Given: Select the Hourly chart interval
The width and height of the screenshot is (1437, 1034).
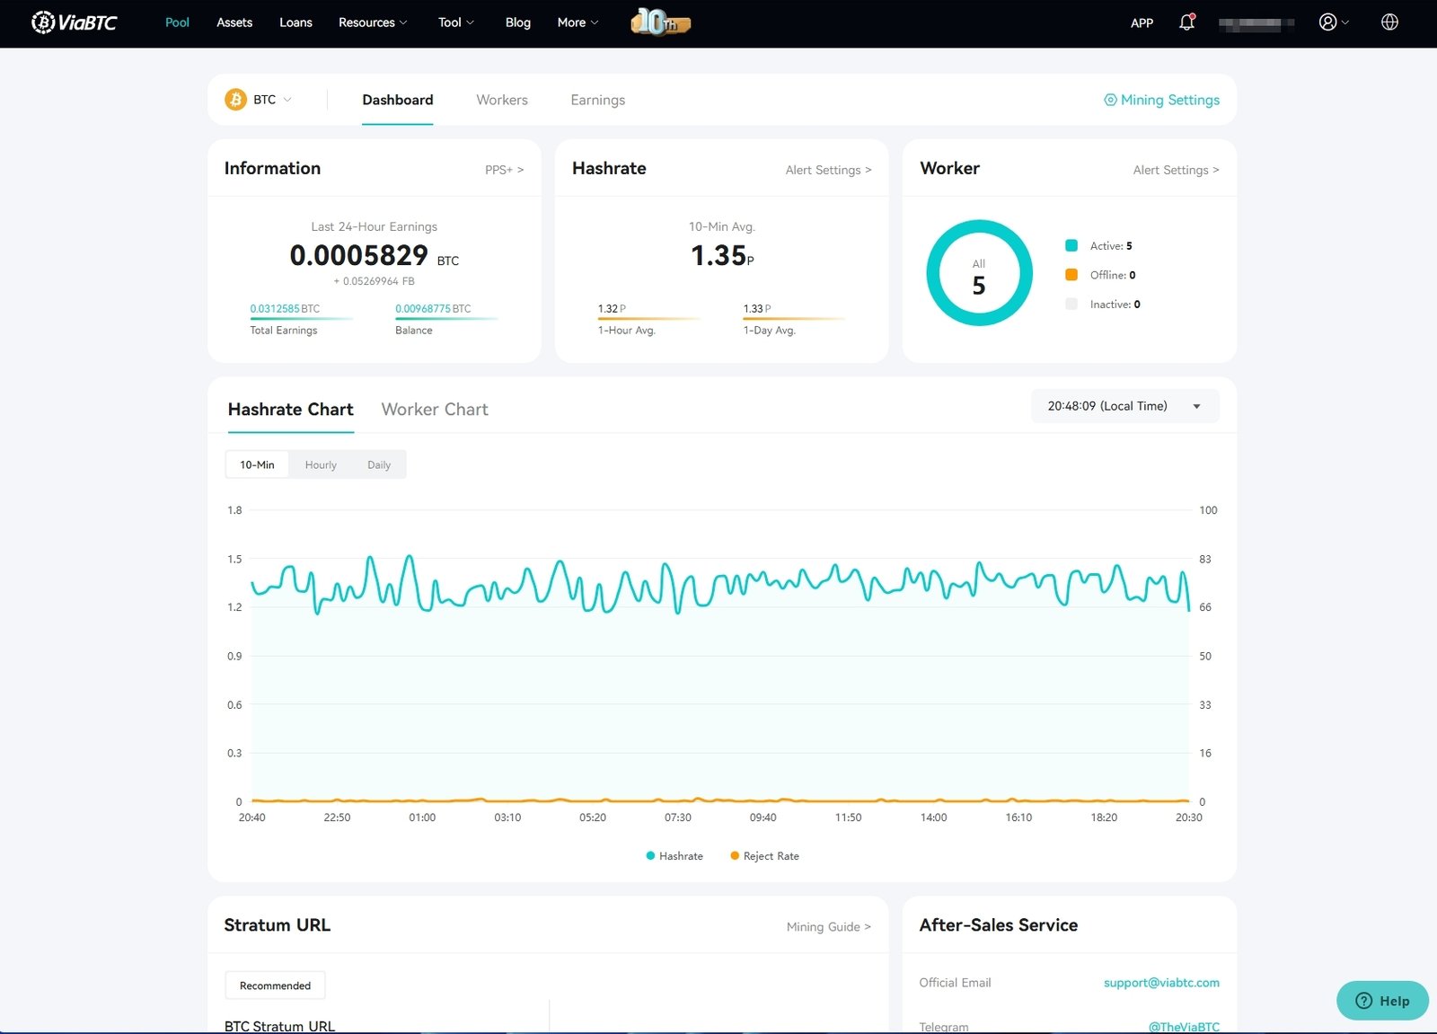Looking at the screenshot, I should point(321,464).
